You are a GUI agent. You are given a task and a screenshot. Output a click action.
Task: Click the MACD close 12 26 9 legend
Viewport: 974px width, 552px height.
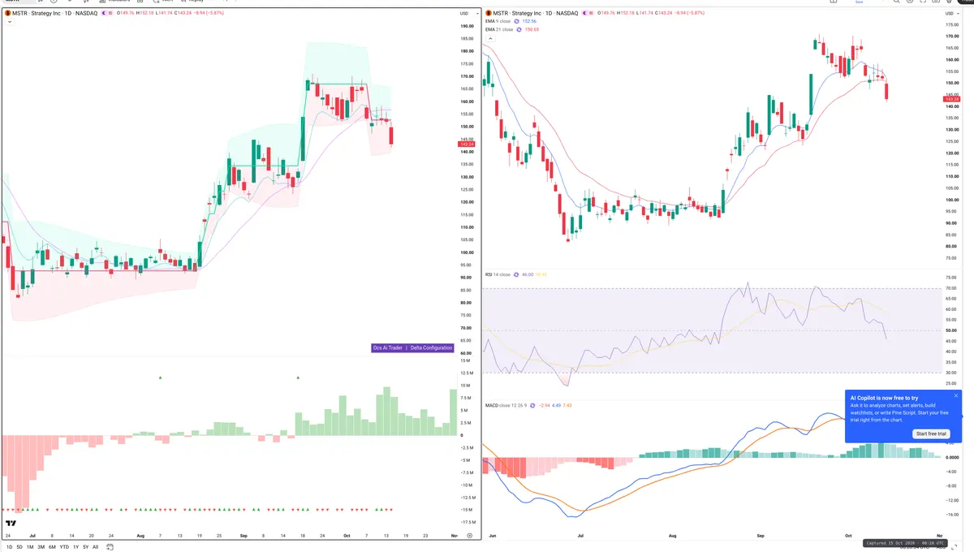pyautogui.click(x=506, y=404)
